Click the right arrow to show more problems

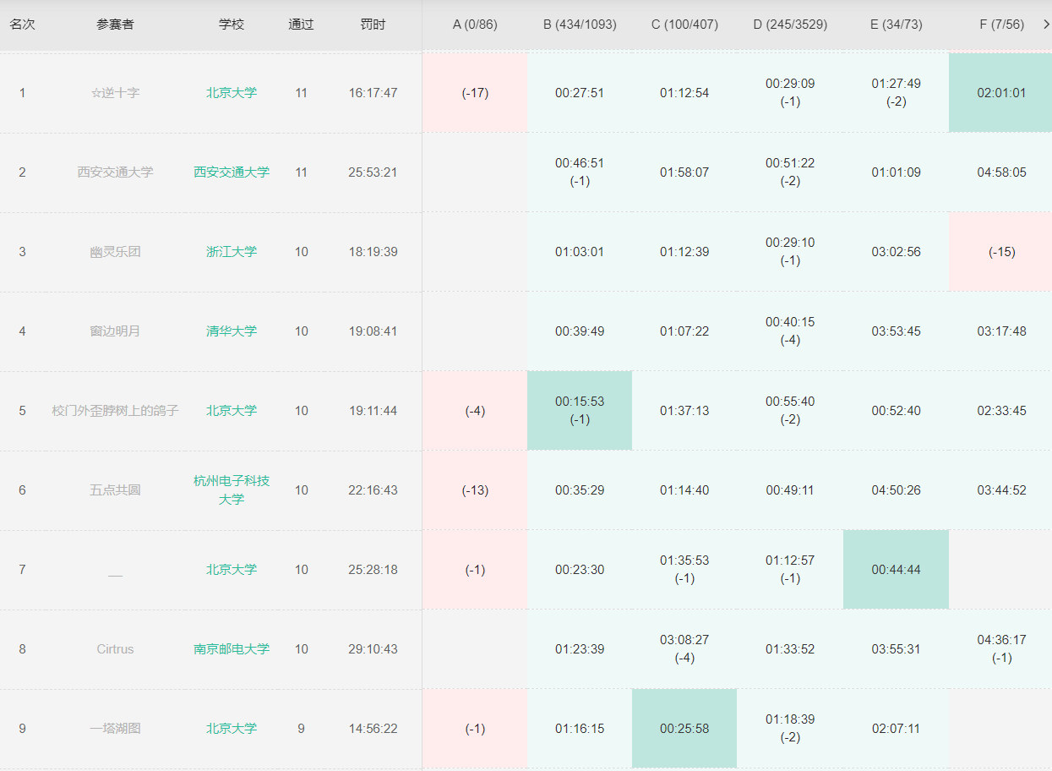pos(1046,25)
